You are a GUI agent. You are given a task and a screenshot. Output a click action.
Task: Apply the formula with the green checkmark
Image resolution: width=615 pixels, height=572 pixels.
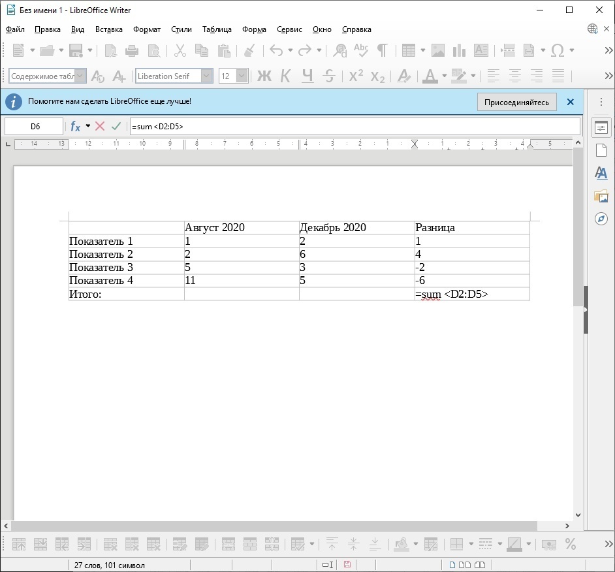tap(116, 126)
